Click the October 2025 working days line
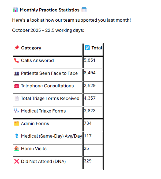Image resolution: width=161 pixels, height=179 pixels. pos(48,30)
